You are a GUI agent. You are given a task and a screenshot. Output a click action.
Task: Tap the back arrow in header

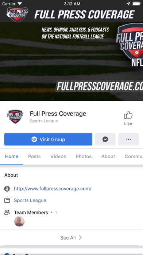click(x=8, y=15)
